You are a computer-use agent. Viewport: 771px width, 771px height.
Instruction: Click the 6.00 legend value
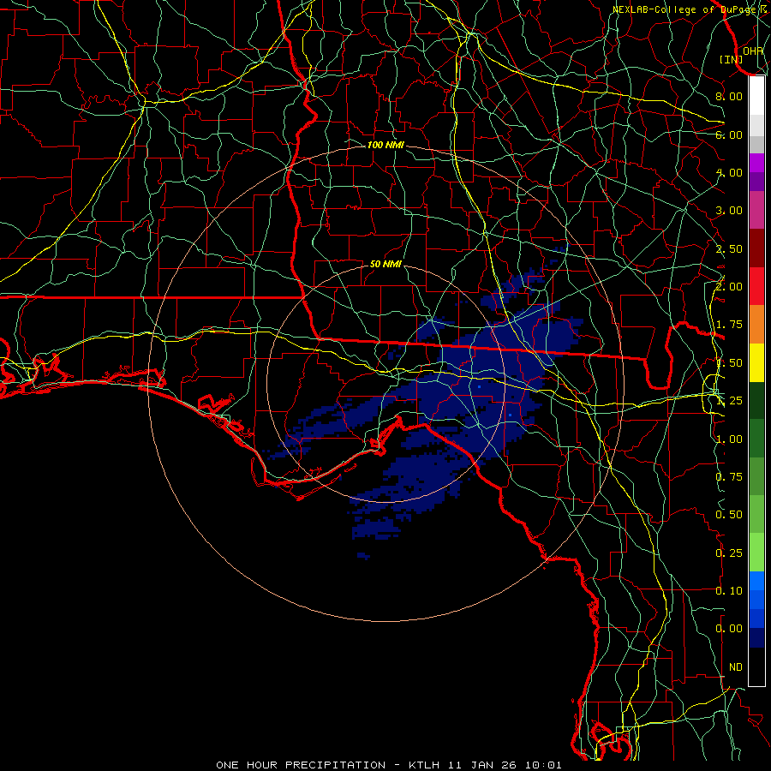pyautogui.click(x=729, y=134)
